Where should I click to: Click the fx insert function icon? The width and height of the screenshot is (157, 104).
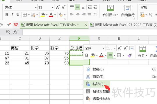[15, 32]
